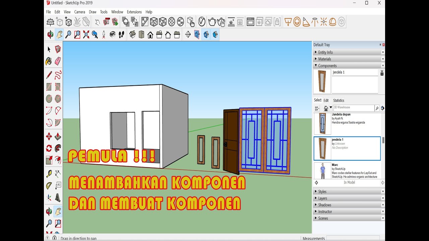Image resolution: width=429 pixels, height=241 pixels.
Task: Open the Draw menu
Action: point(93,12)
